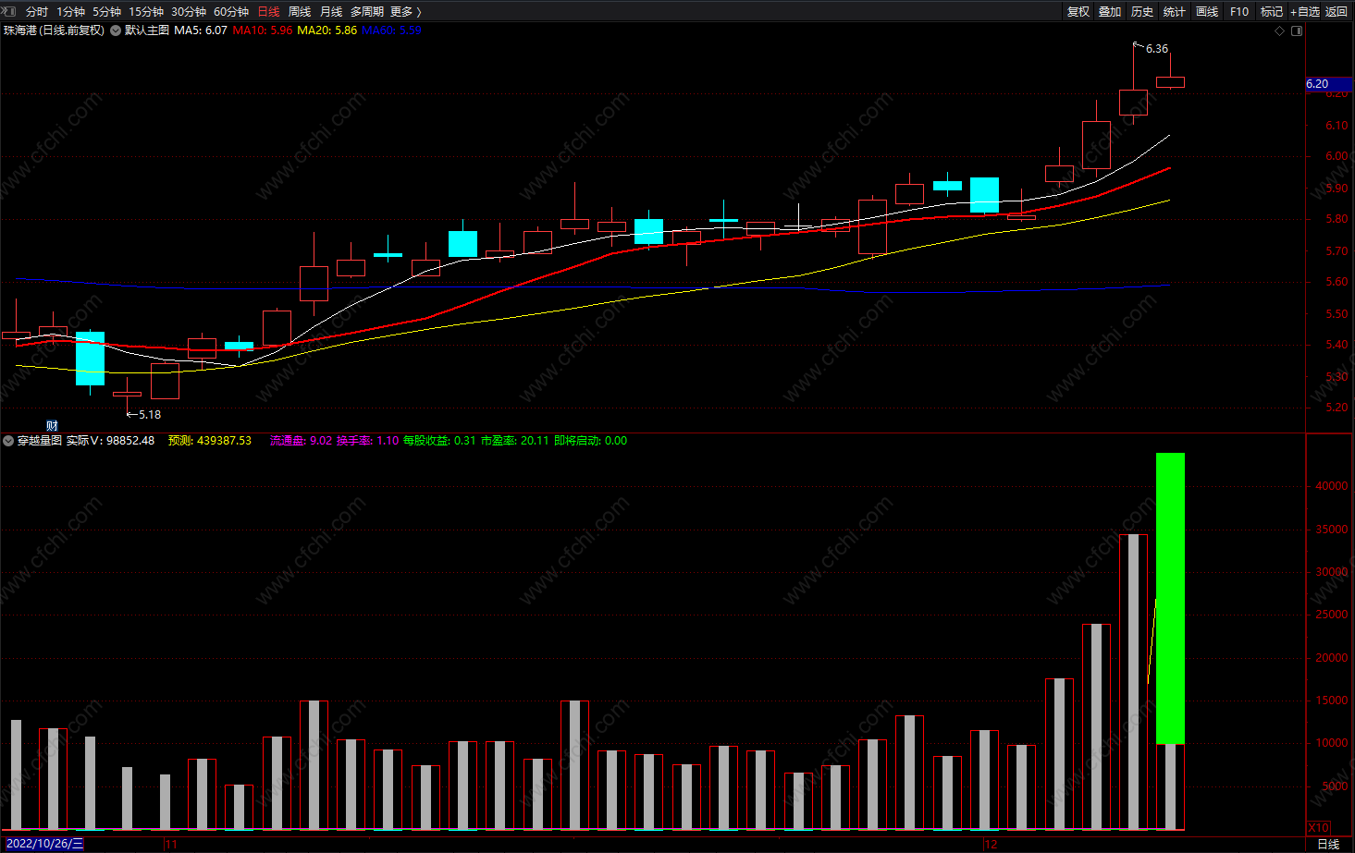Click the 市盈率: 20.11 value
Viewport: 1355px width, 853px height.
point(514,441)
